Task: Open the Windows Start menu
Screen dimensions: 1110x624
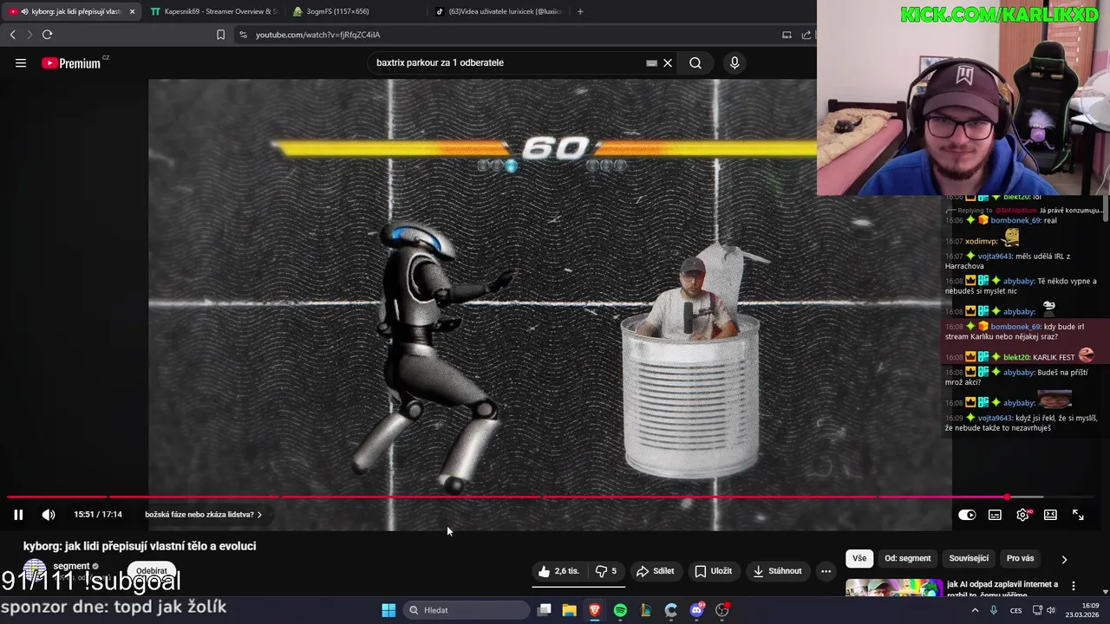Action: pos(388,610)
